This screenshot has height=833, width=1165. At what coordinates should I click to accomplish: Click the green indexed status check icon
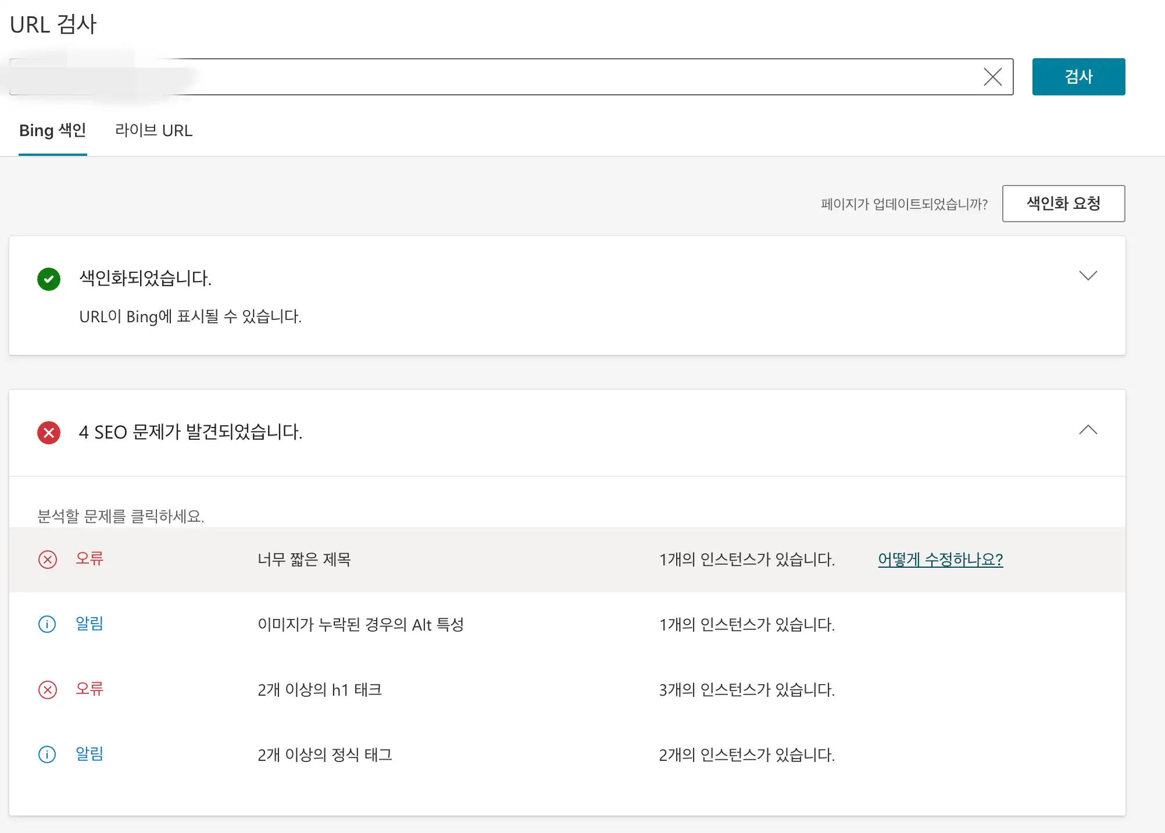[x=49, y=279]
